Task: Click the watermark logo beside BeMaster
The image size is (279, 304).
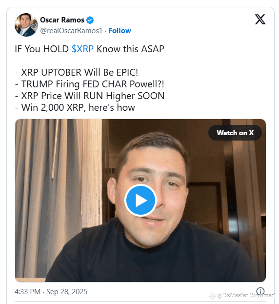Action: click(212, 296)
